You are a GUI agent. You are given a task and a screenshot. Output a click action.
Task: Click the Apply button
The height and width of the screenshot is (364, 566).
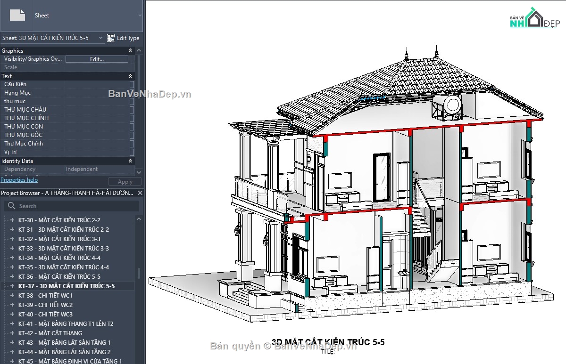click(x=125, y=182)
